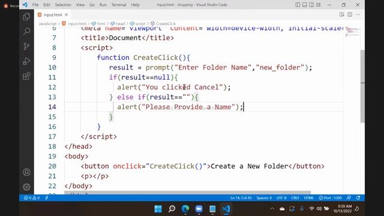Open the clock showing 9:59 AM
Viewport: 384px width, 216px height.
(343, 209)
